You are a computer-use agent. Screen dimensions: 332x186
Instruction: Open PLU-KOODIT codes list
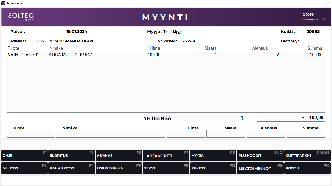pyautogui.click(x=260, y=156)
